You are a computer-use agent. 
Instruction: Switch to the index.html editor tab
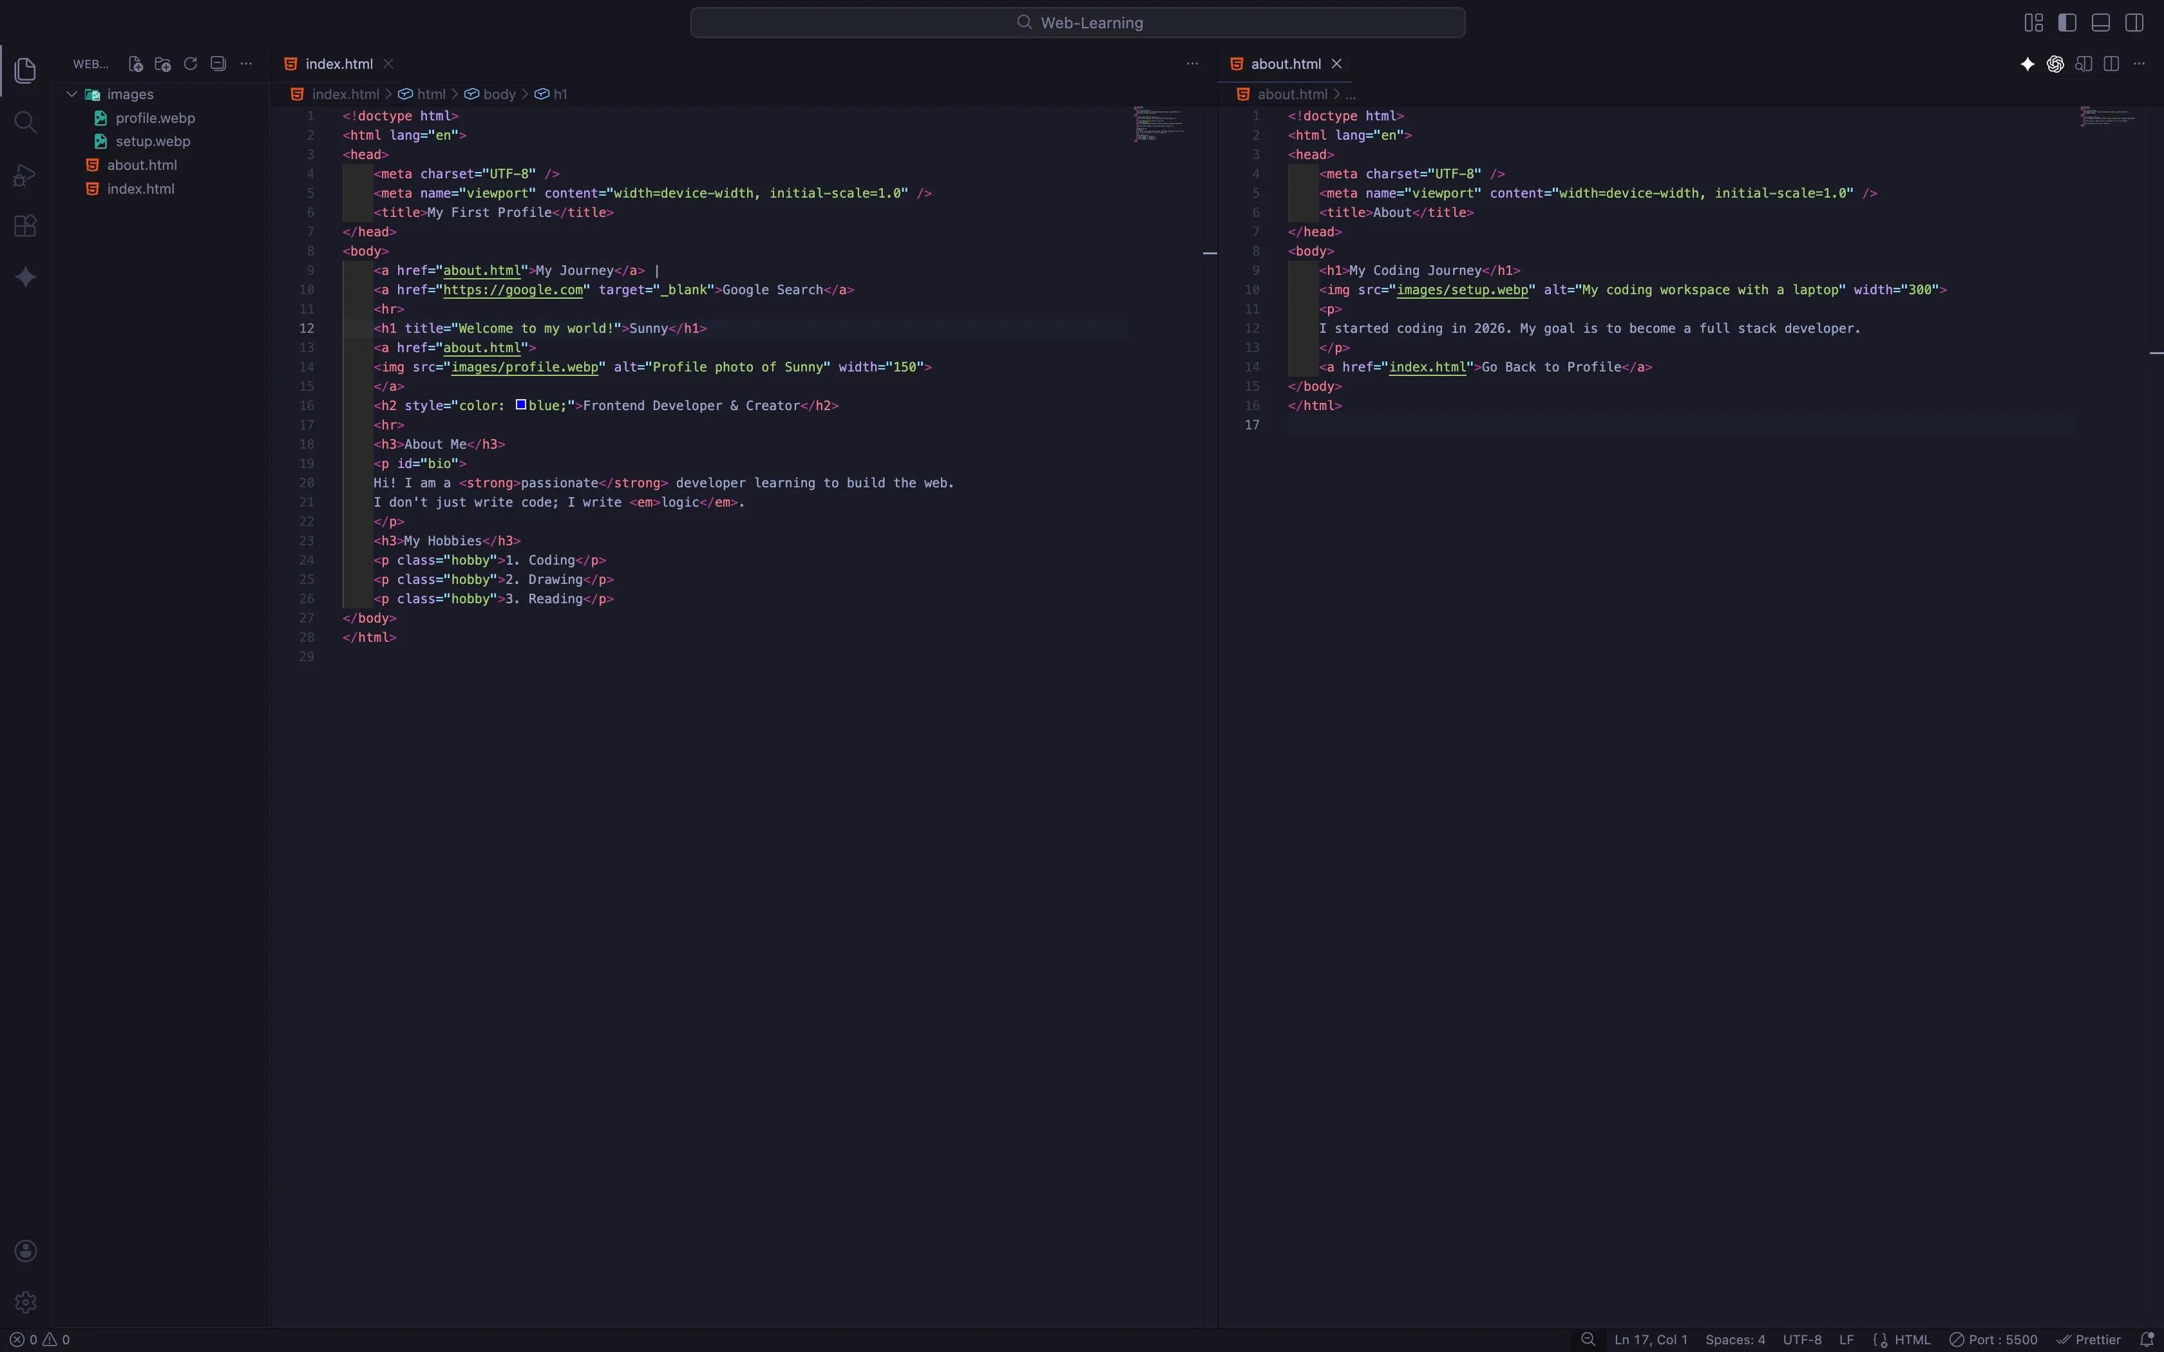coord(338,64)
